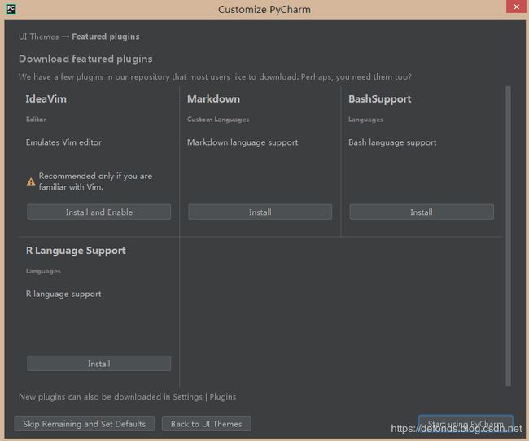529x441 pixels.
Task: Click the 'Languages' label under R Language Support
Action: [43, 271]
